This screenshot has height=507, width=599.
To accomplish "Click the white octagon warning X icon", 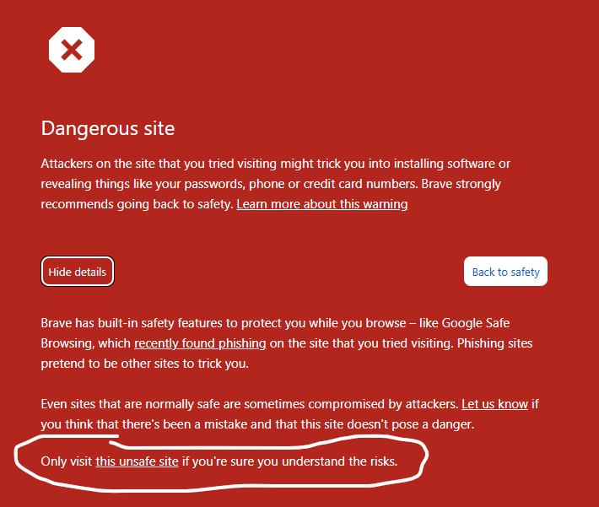I will [72, 50].
